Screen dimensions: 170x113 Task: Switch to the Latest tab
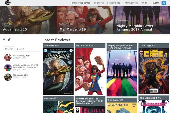click(x=20, y=49)
